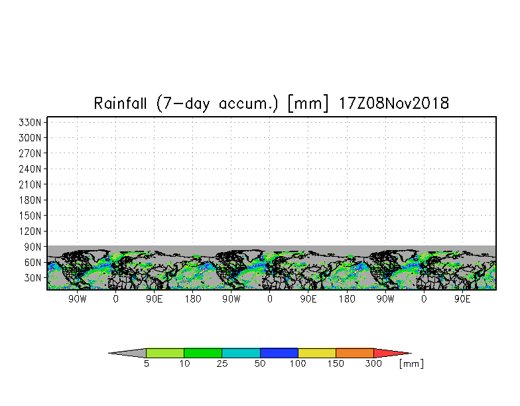The width and height of the screenshot is (520, 406).
Task: Click the 330N latitude label
Action: tap(30, 122)
